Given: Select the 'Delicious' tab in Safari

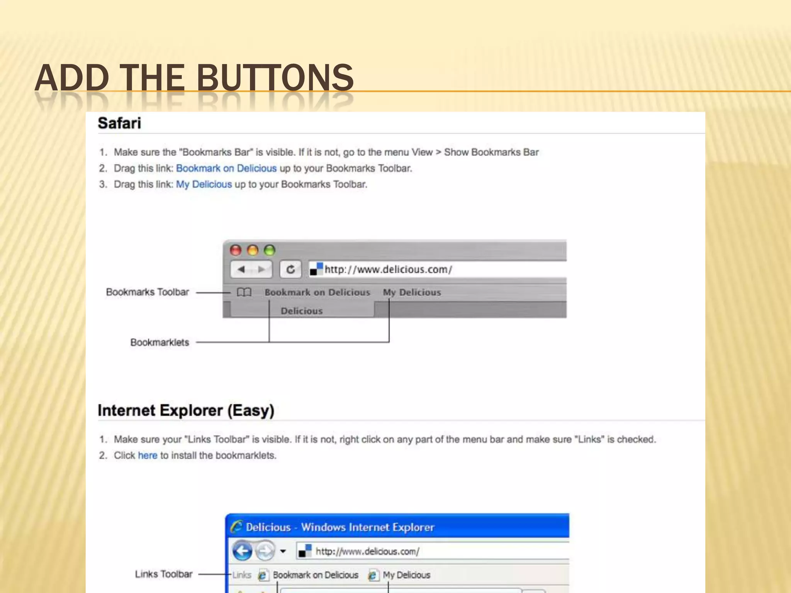Looking at the screenshot, I should 302,310.
